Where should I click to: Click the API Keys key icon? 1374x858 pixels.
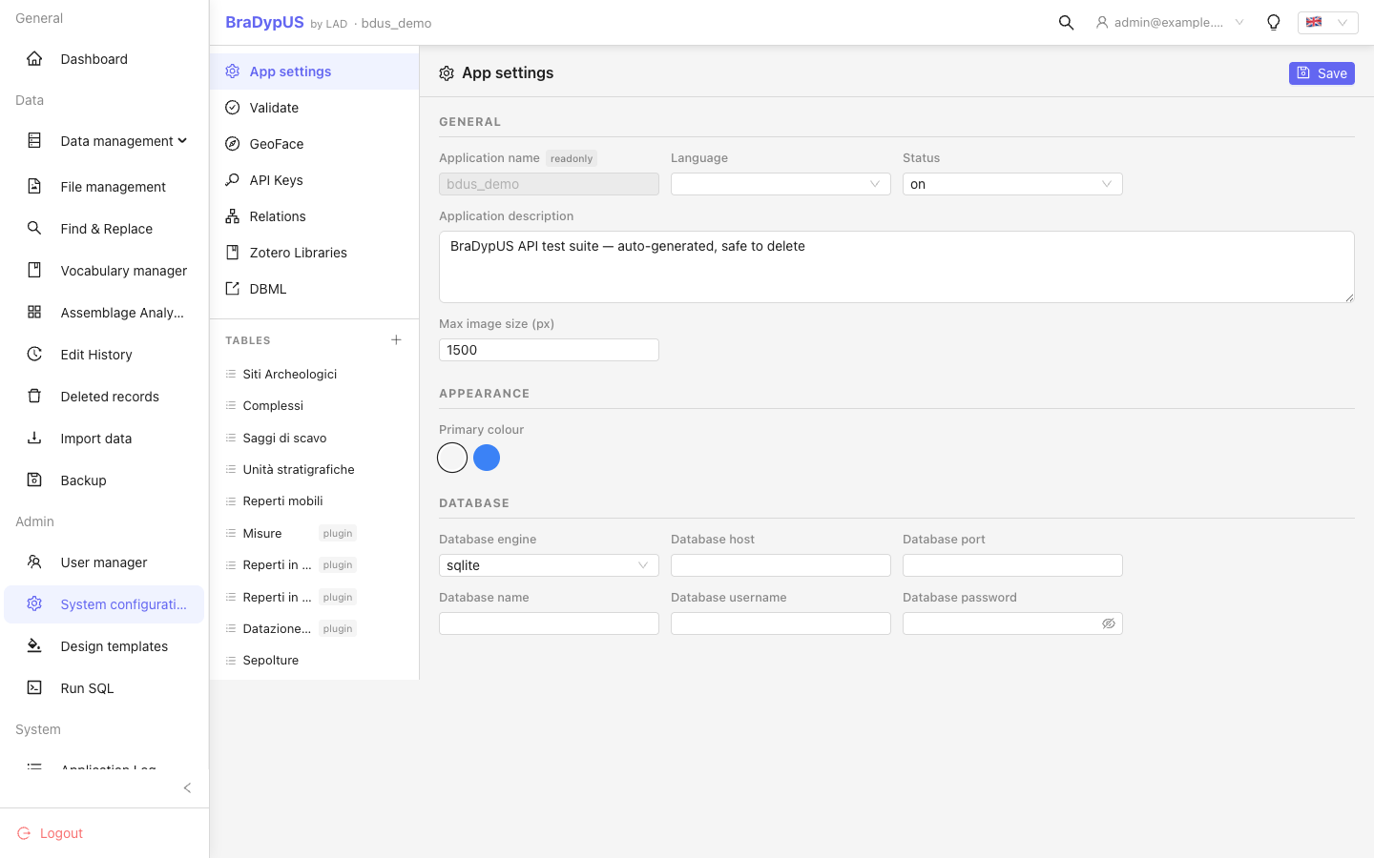coord(232,180)
